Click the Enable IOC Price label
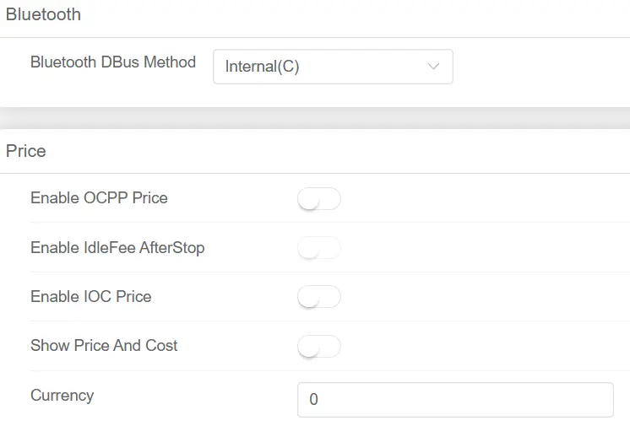Viewport: 630px width, 426px height. [91, 297]
